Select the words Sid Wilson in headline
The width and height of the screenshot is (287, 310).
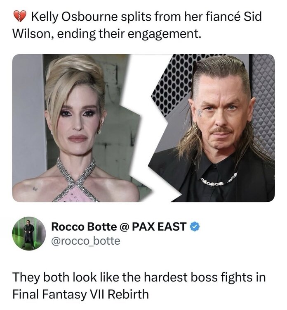pyautogui.click(x=137, y=25)
